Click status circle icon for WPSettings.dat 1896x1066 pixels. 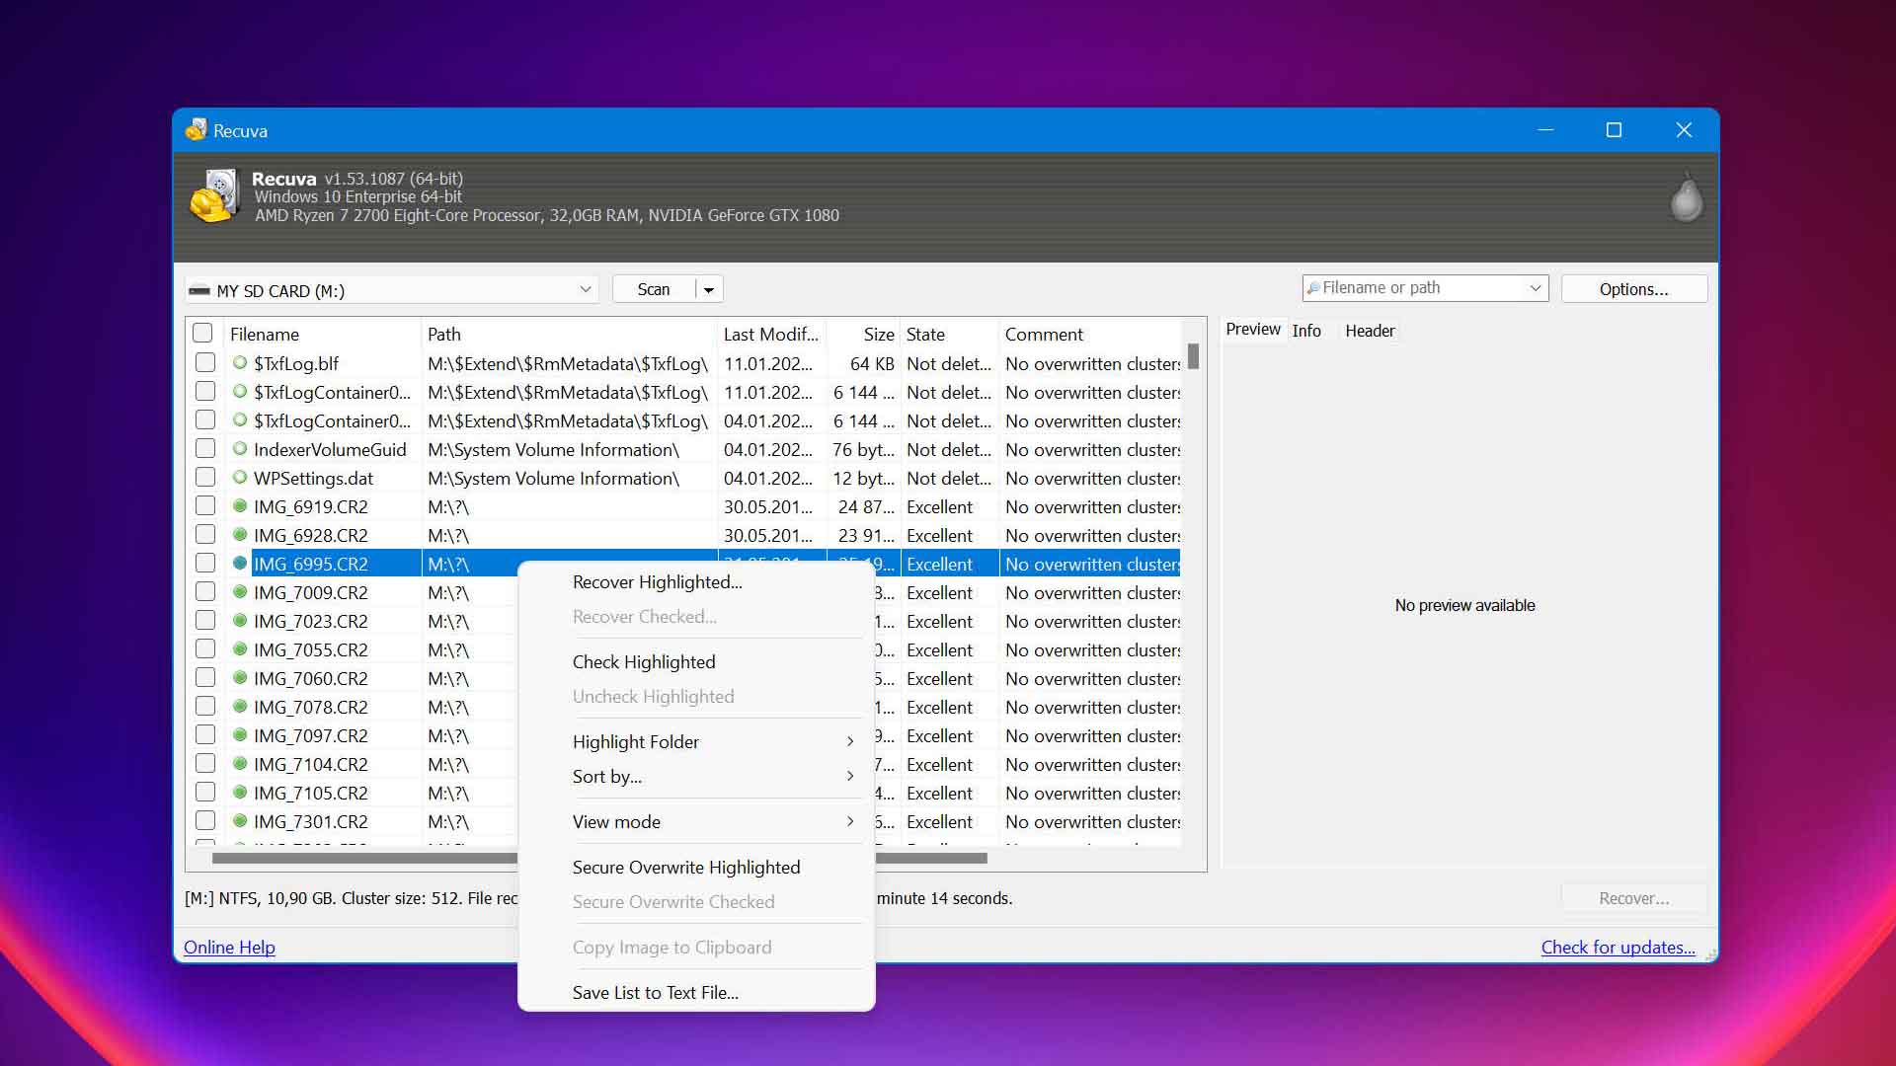click(x=239, y=478)
